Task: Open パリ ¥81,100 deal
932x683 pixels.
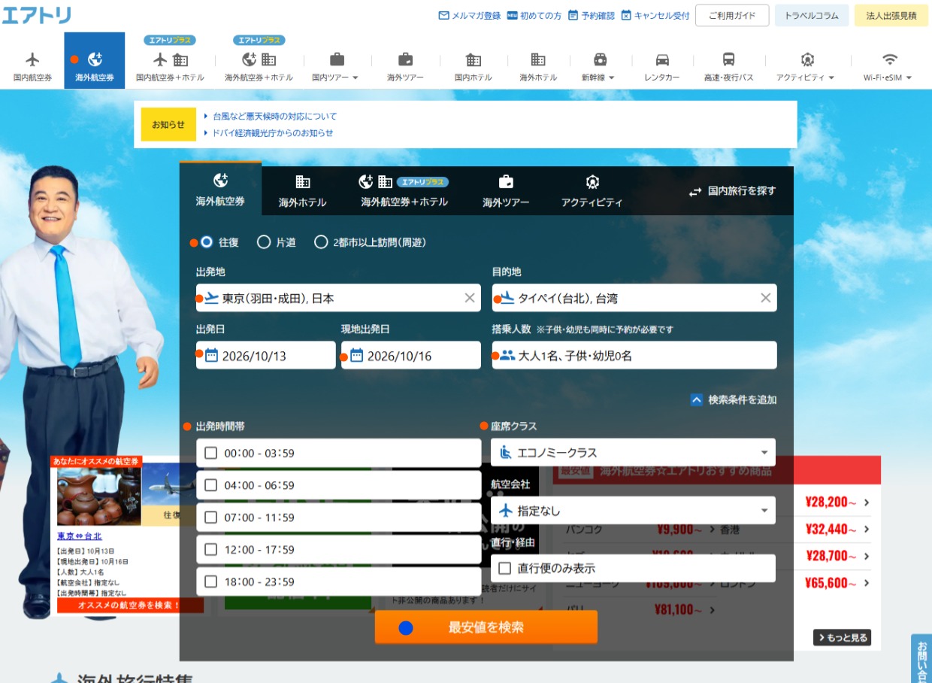Action: pos(640,610)
